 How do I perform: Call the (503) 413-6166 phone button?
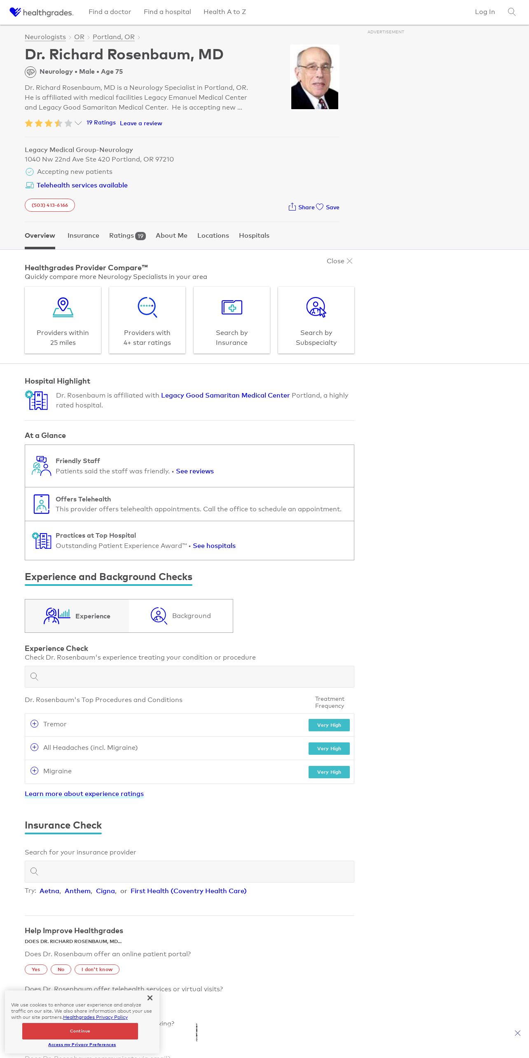(50, 205)
